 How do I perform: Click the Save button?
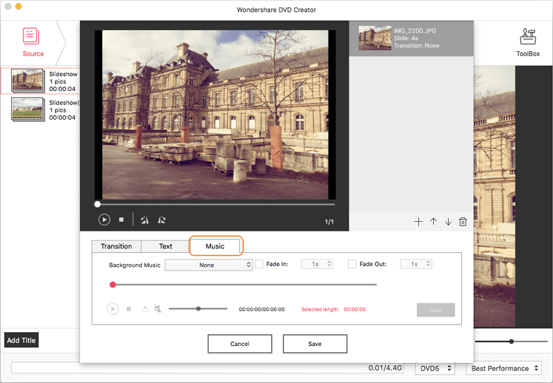coord(315,344)
